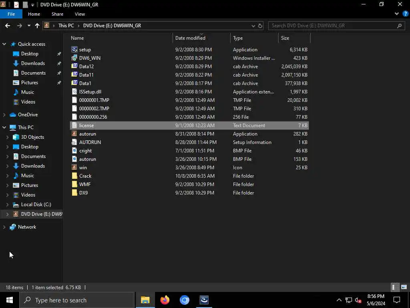The image size is (410, 308).
Task: Click the Search DVD Drive input box
Action: [336, 26]
